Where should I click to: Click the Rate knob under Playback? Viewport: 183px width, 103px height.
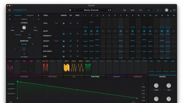click(24, 27)
